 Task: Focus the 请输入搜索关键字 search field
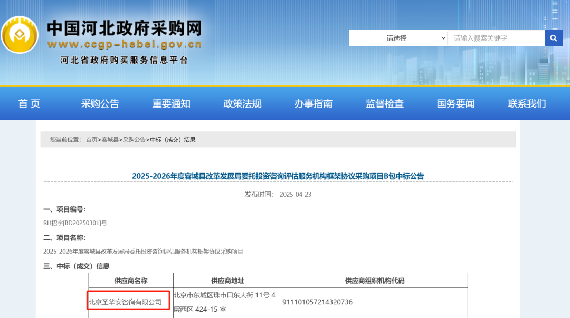[496, 38]
